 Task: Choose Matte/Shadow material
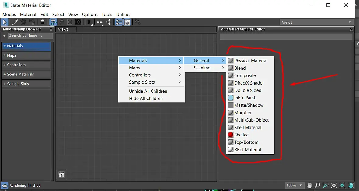(x=250, y=105)
